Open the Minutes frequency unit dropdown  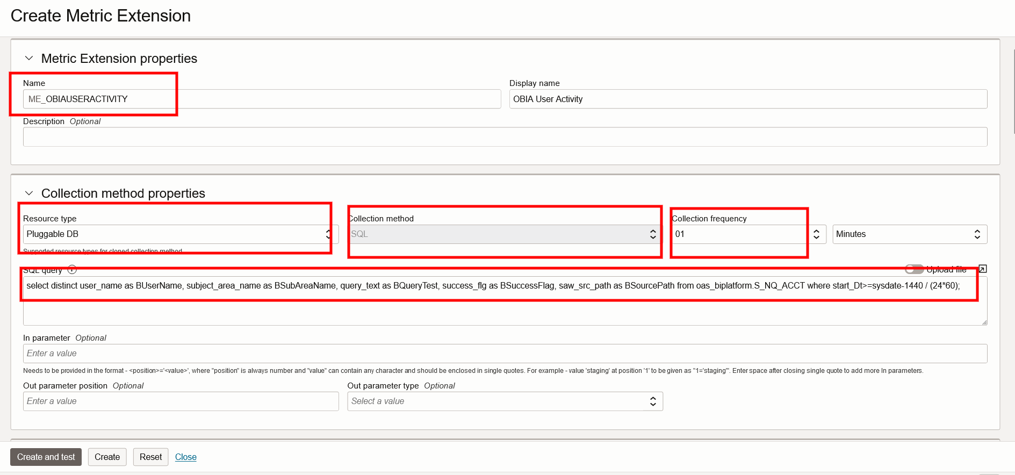click(x=910, y=234)
